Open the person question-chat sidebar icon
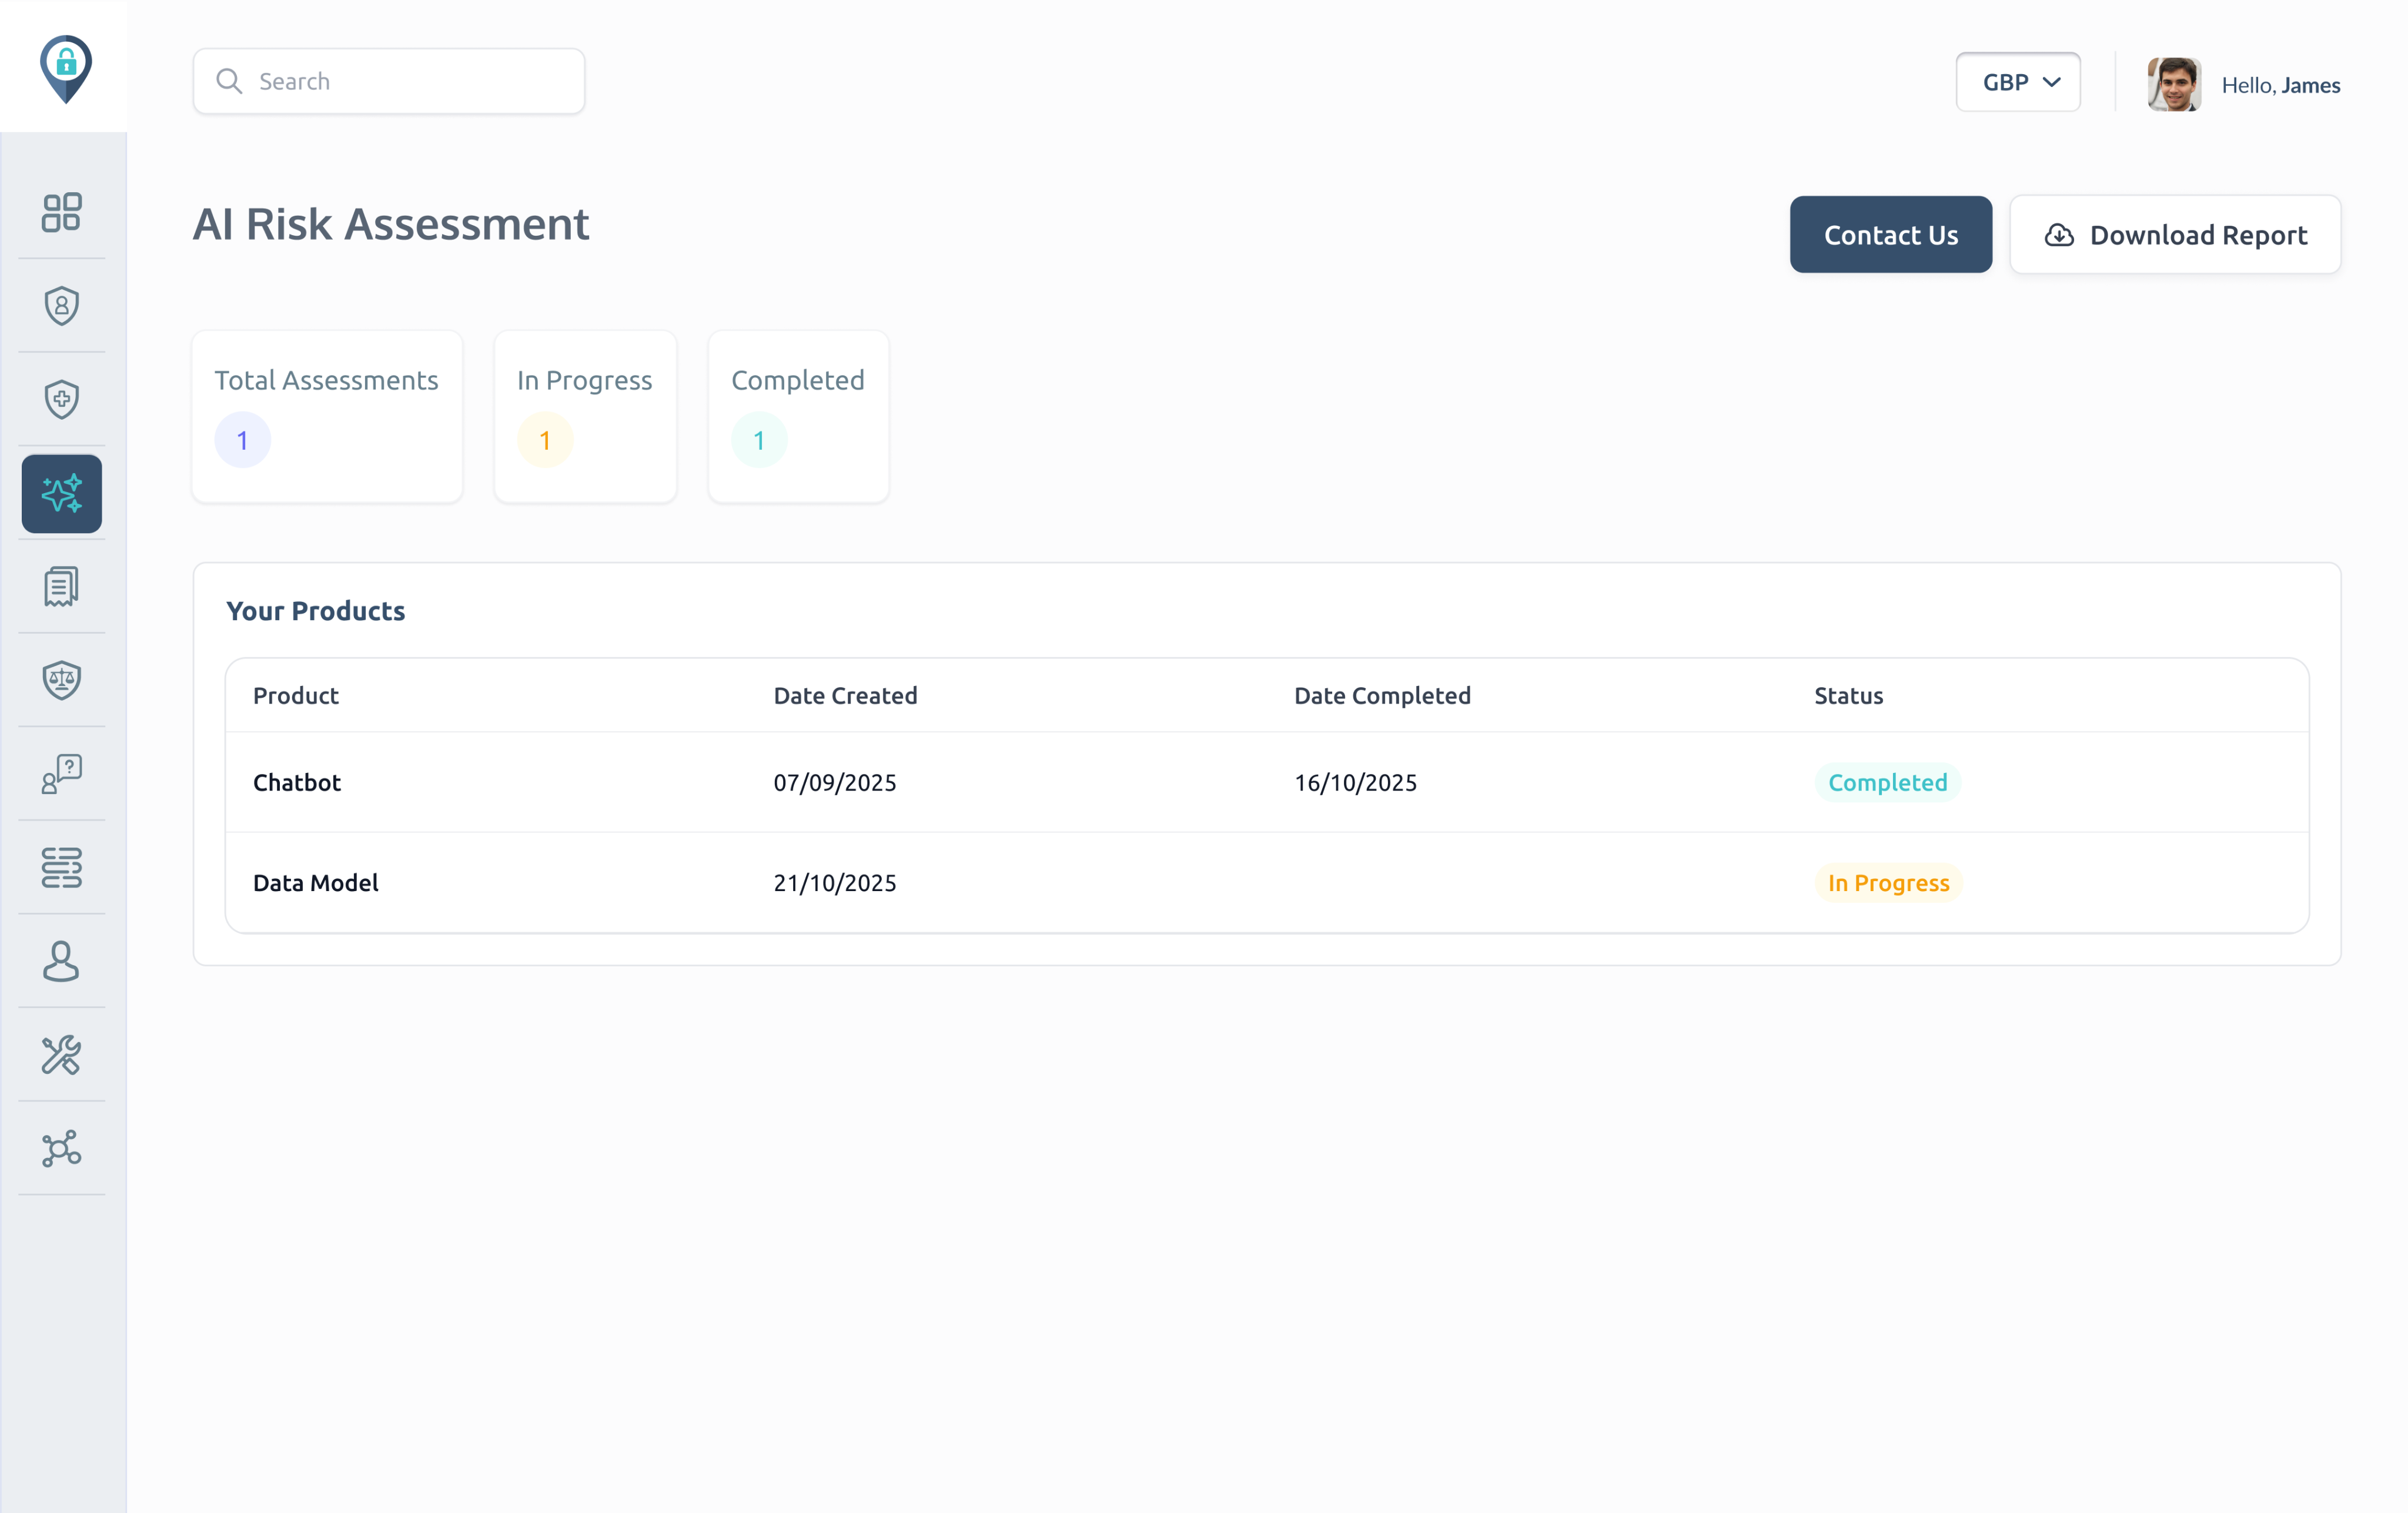The height and width of the screenshot is (1513, 2408). click(x=62, y=774)
